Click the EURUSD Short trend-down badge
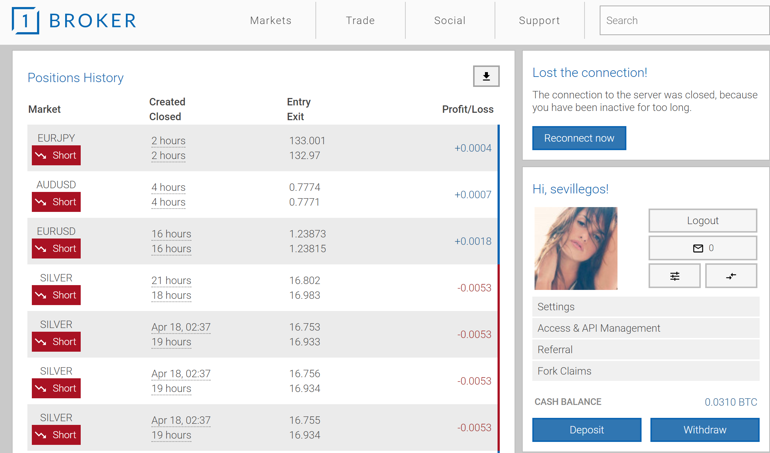This screenshot has height=453, width=770. tap(56, 249)
